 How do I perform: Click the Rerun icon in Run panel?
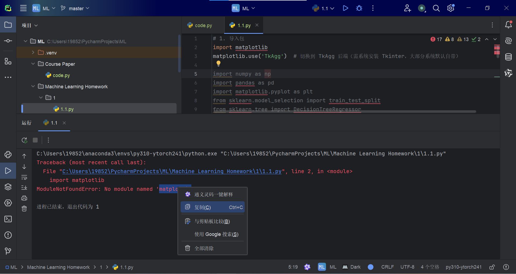point(24,140)
